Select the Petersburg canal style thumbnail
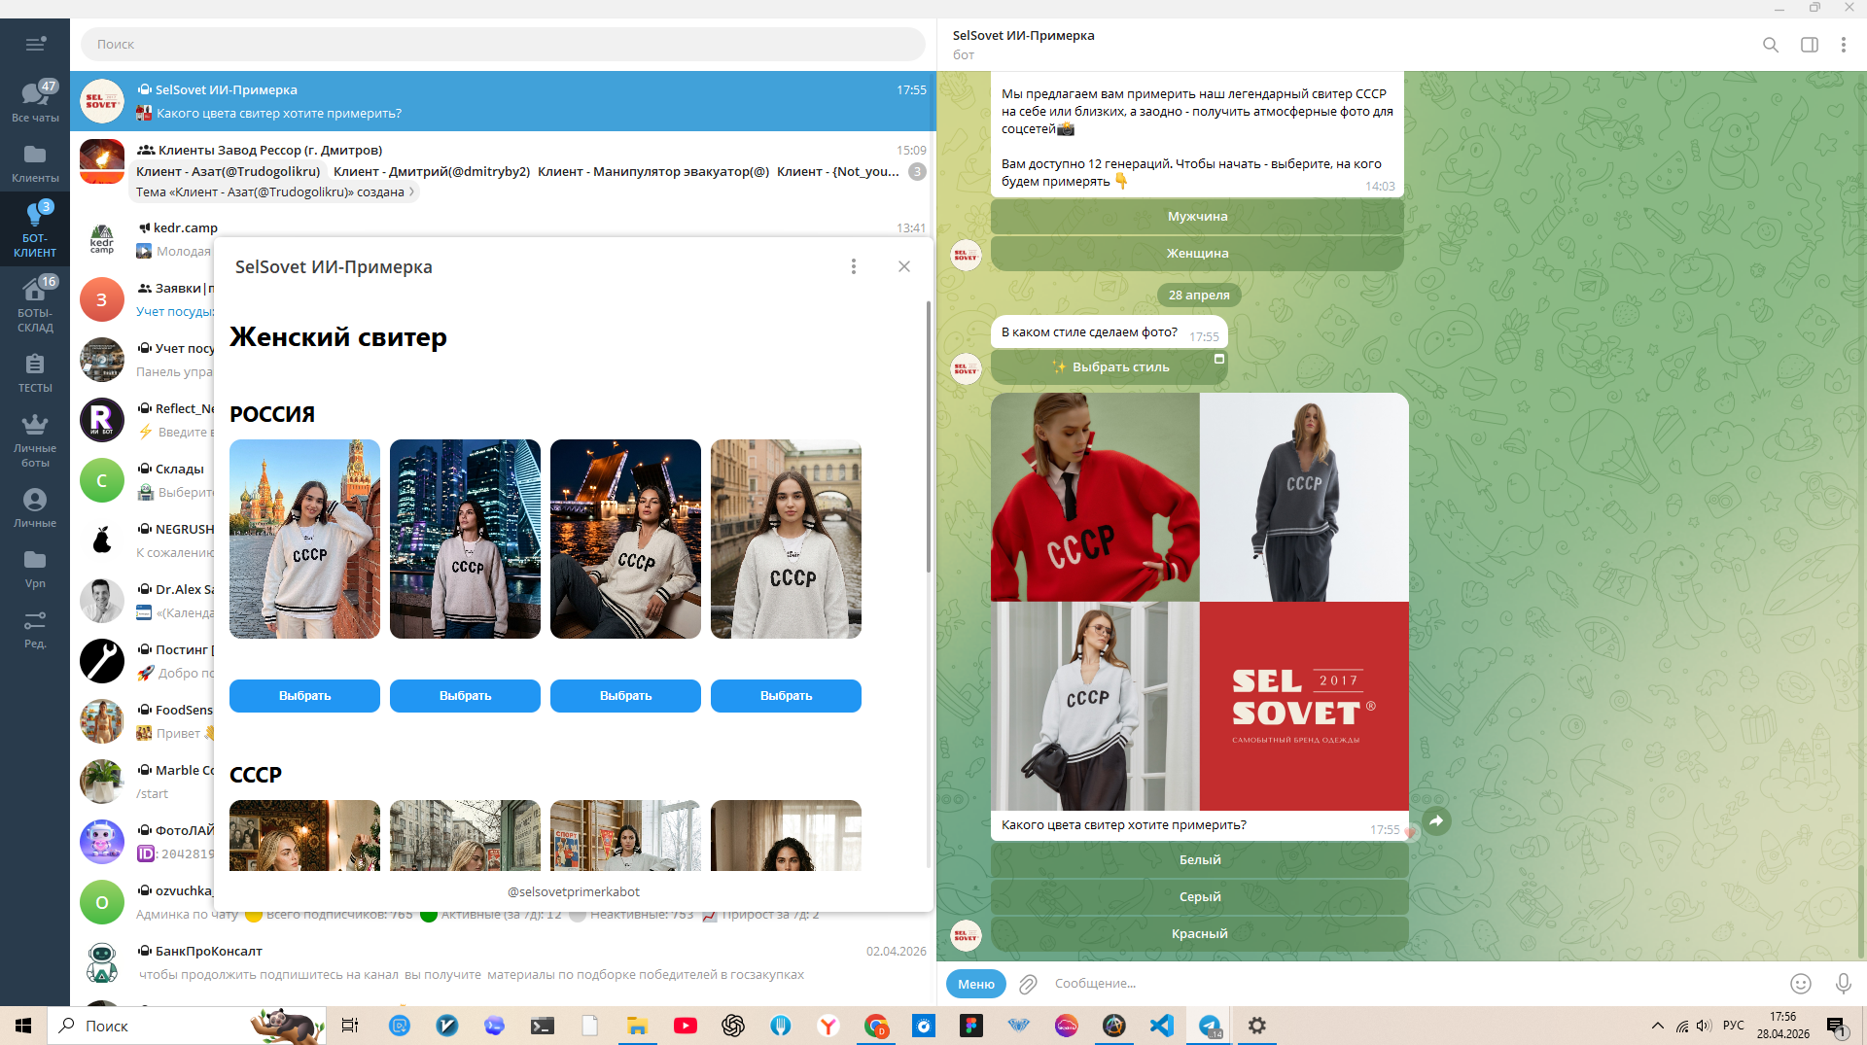This screenshot has width=1867, height=1045. pyautogui.click(x=786, y=539)
